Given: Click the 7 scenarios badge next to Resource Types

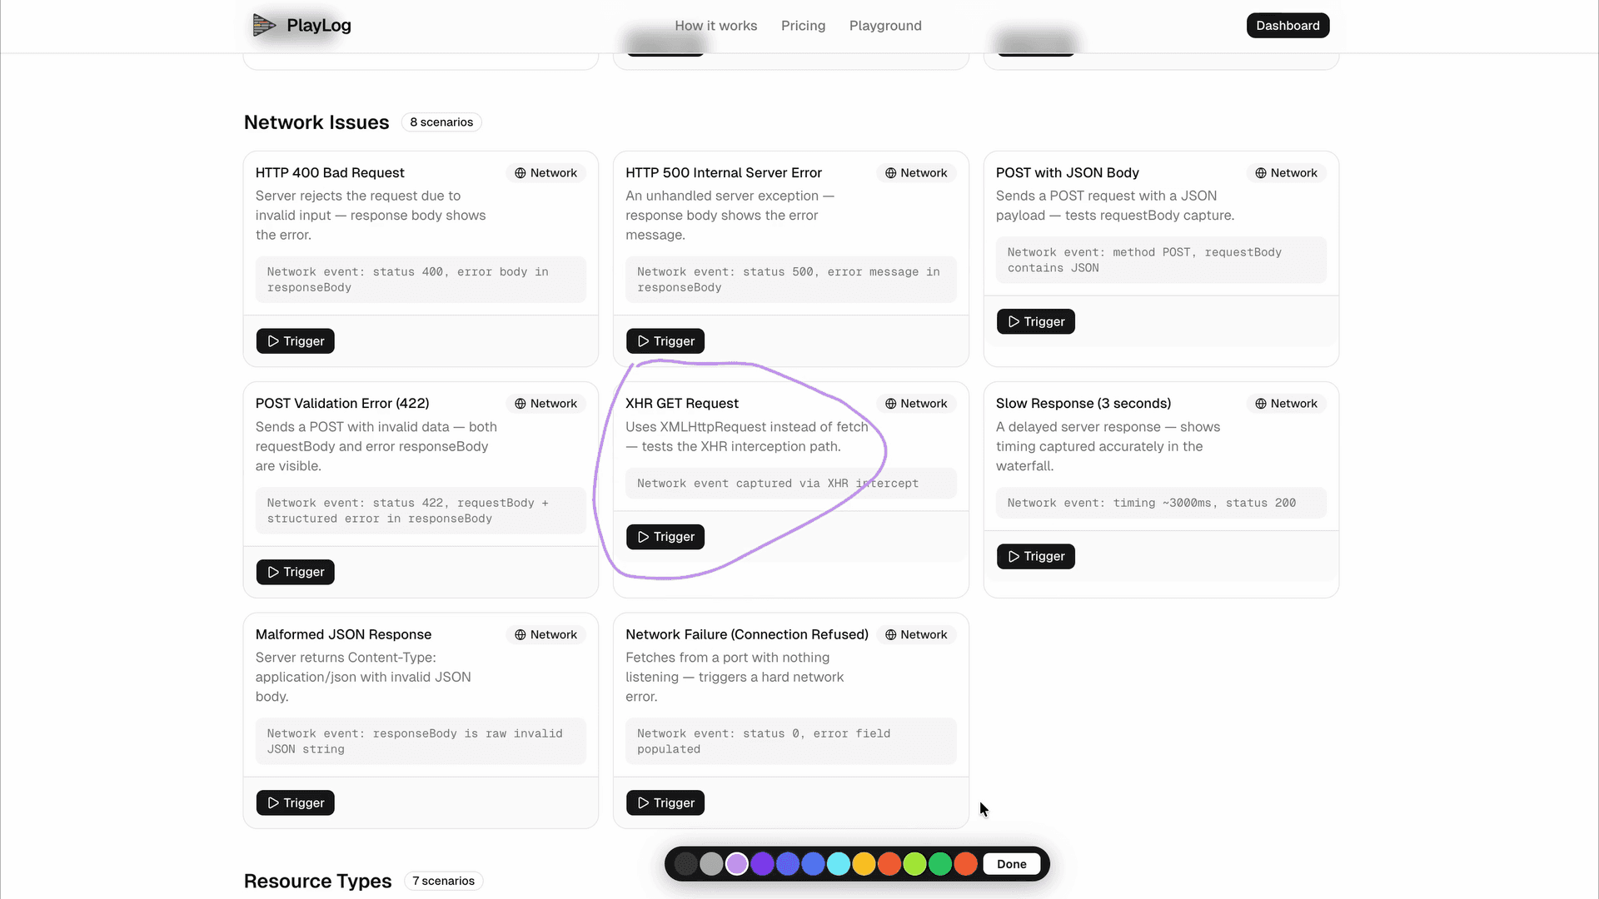Looking at the screenshot, I should point(443,881).
